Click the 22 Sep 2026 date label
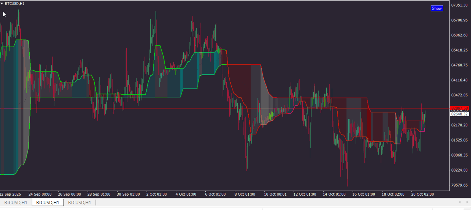The width and height of the screenshot is (471, 210). point(11,194)
